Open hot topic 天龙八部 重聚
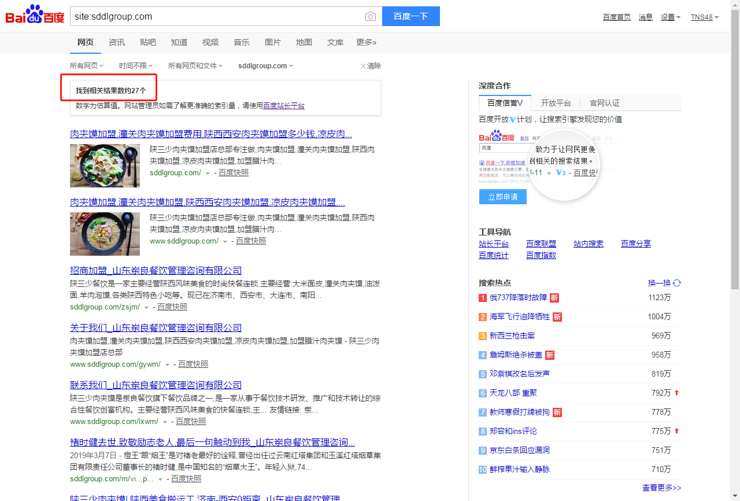The width and height of the screenshot is (740, 501). [x=513, y=393]
